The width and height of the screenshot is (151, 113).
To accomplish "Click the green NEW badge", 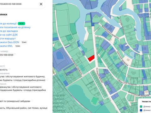I will [21, 24].
